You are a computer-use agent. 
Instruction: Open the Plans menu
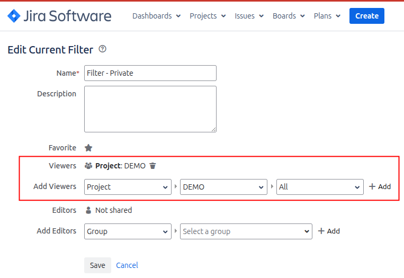tap(327, 16)
